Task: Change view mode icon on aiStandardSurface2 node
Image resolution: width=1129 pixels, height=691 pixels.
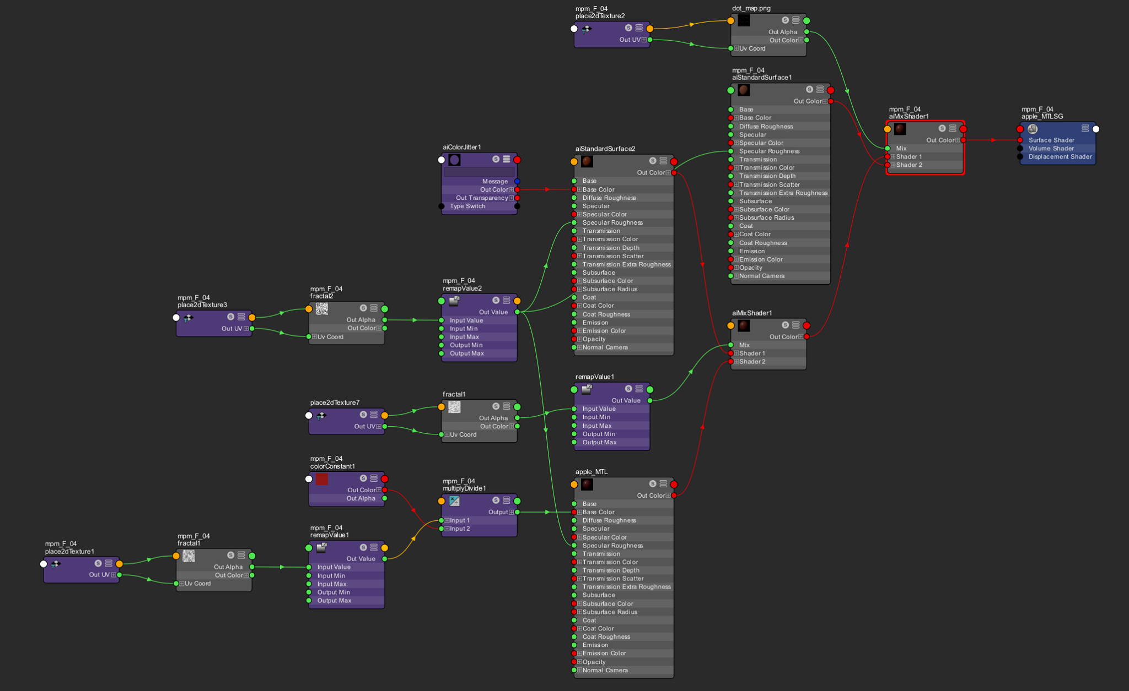Action: coord(663,161)
